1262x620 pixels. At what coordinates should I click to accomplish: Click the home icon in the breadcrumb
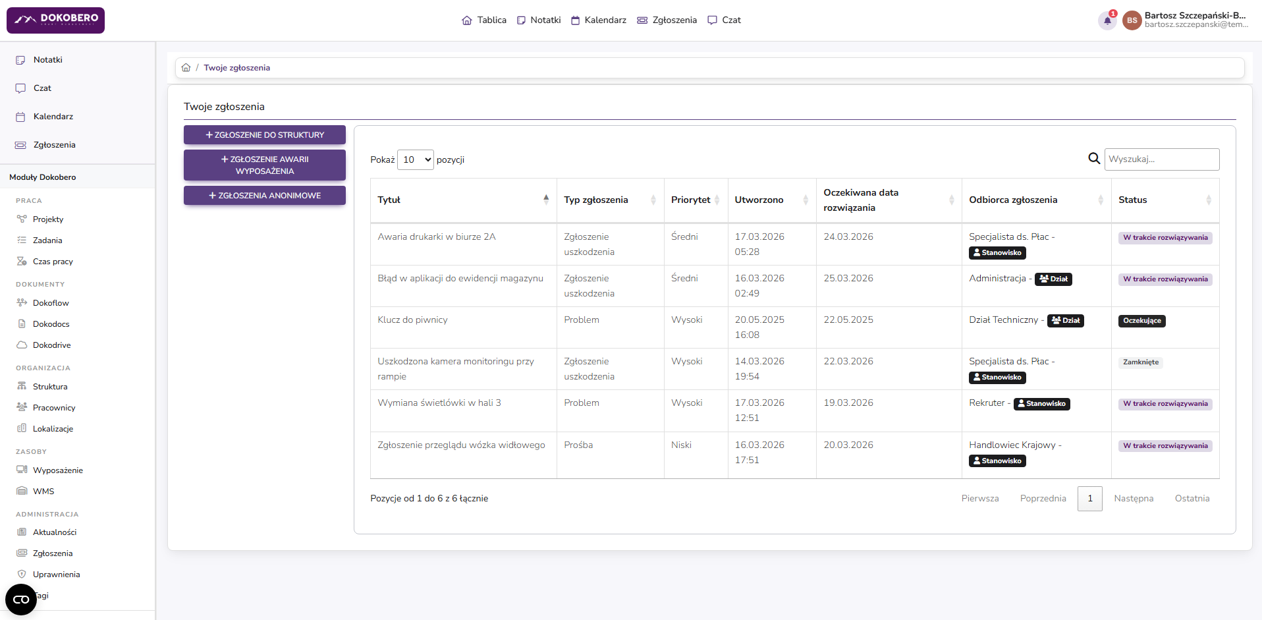pos(186,67)
